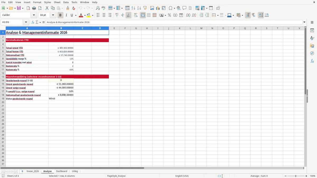This screenshot has width=317, height=178.
Task: Sort ascending A to Z
Action: pyautogui.click(x=133, y=8)
